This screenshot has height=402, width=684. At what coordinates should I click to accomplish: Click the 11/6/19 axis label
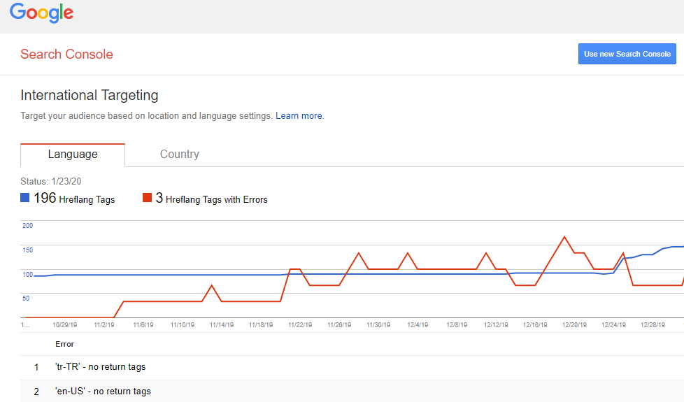(x=143, y=325)
